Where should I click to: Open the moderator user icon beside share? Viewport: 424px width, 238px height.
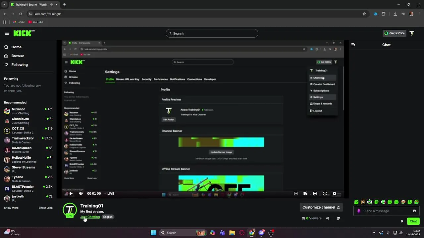pos(338,218)
